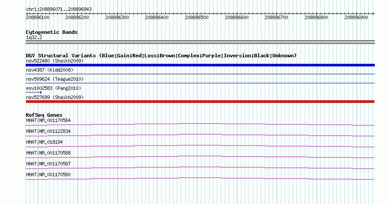Viewport: 387px width, 204px height.
Task: Click the ruler's right arrowhead
Action: (374, 14)
